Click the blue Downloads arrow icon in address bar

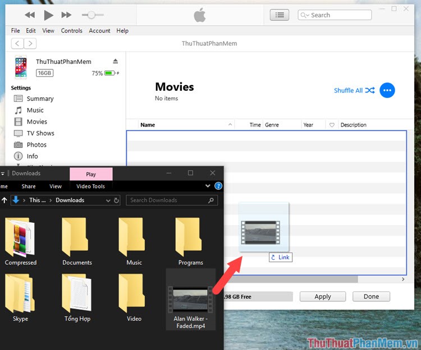16,200
